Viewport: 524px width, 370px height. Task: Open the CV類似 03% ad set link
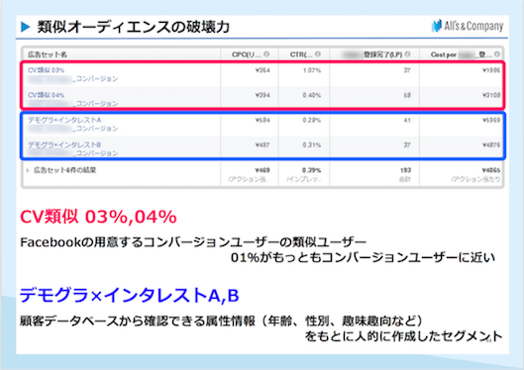click(x=47, y=70)
